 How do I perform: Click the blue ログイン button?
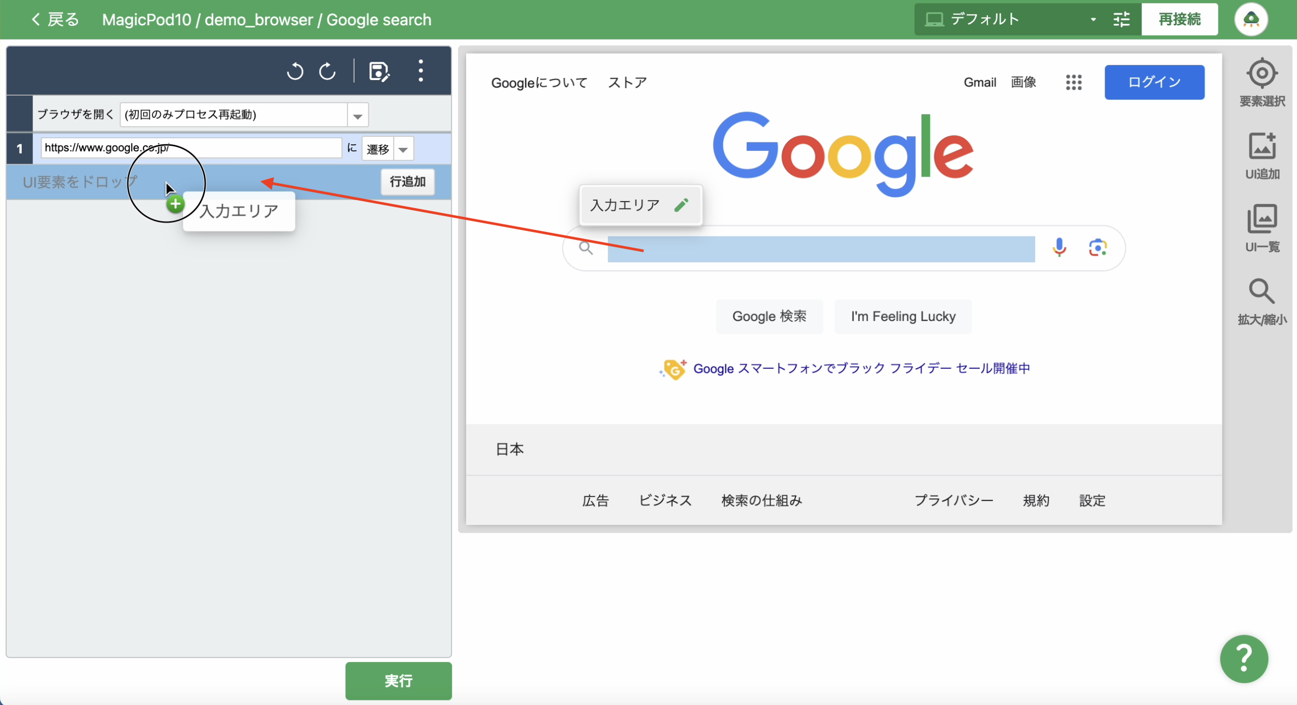[1154, 82]
